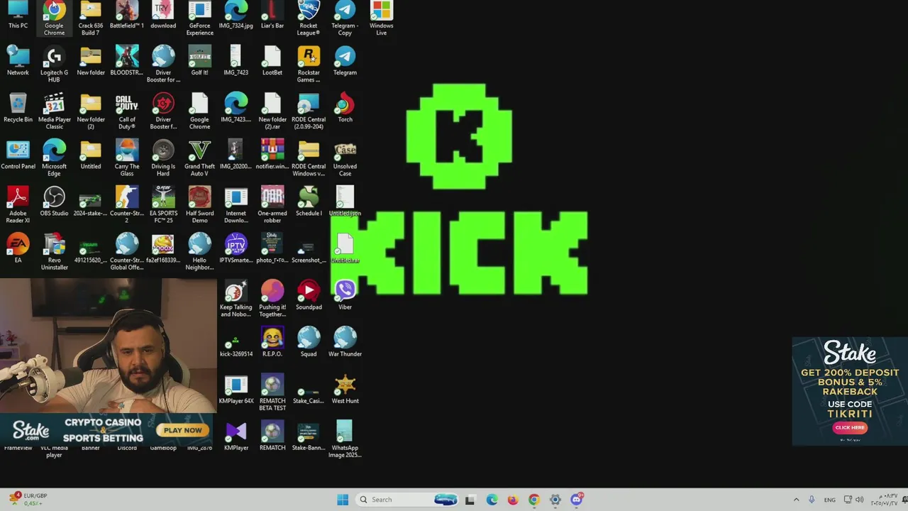Open LootBet file
Image resolution: width=908 pixels, height=511 pixels.
(x=272, y=61)
